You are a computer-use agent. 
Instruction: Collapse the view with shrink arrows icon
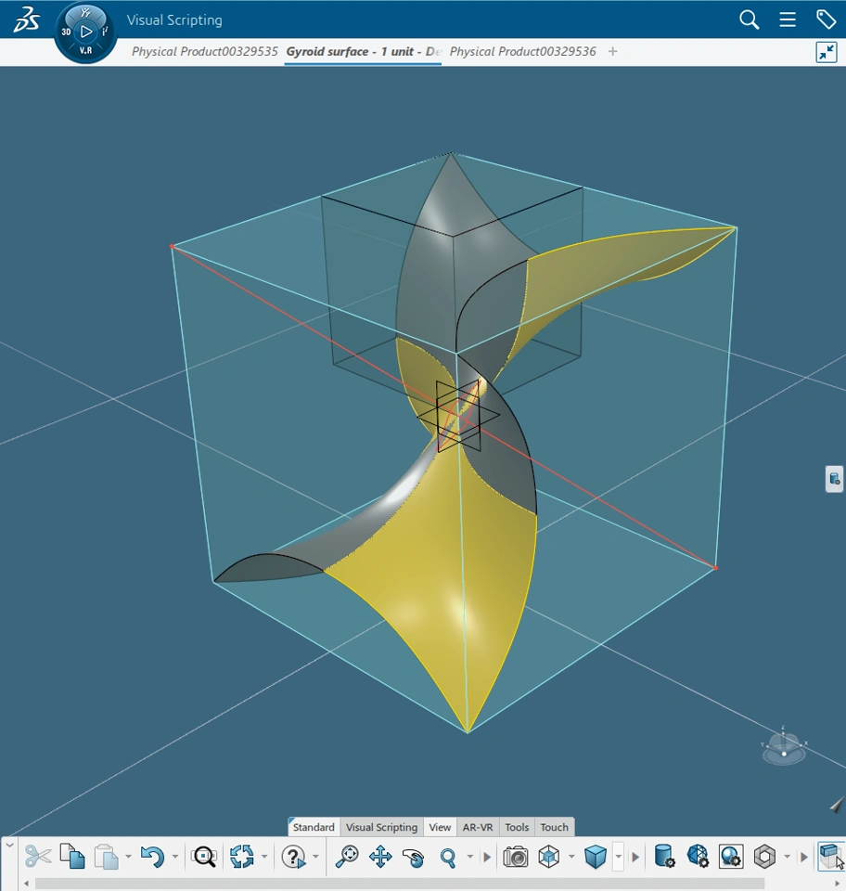pyautogui.click(x=827, y=52)
